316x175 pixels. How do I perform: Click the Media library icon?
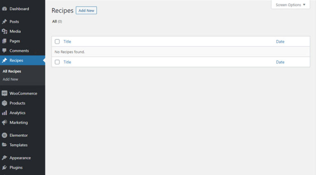pyautogui.click(x=4, y=31)
